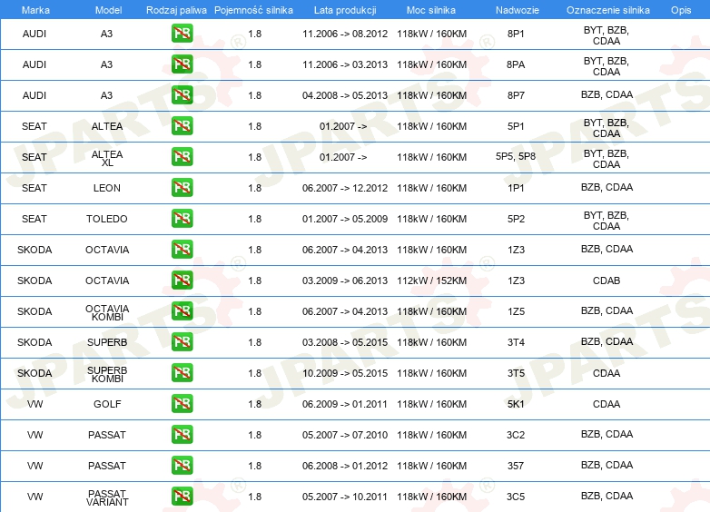Image resolution: width=710 pixels, height=512 pixels.
Task: Click the Marka column header
Action: pos(35,10)
